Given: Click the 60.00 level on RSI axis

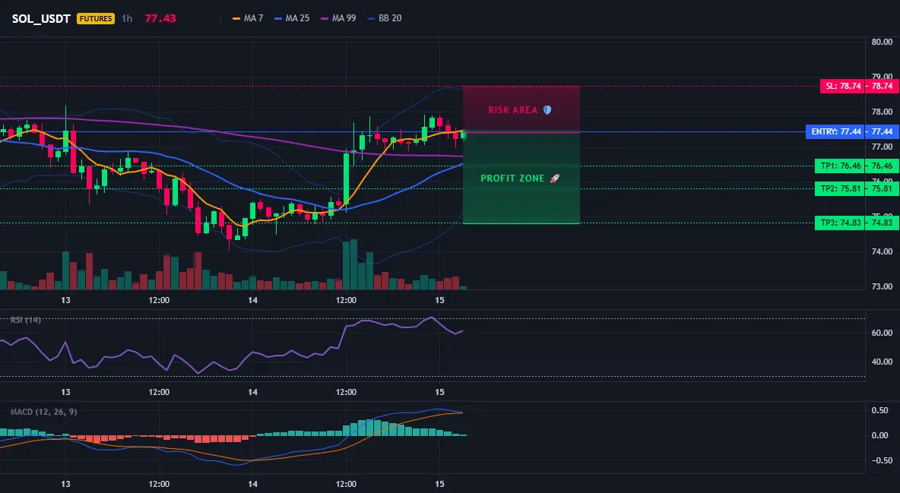Looking at the screenshot, I should pos(882,333).
